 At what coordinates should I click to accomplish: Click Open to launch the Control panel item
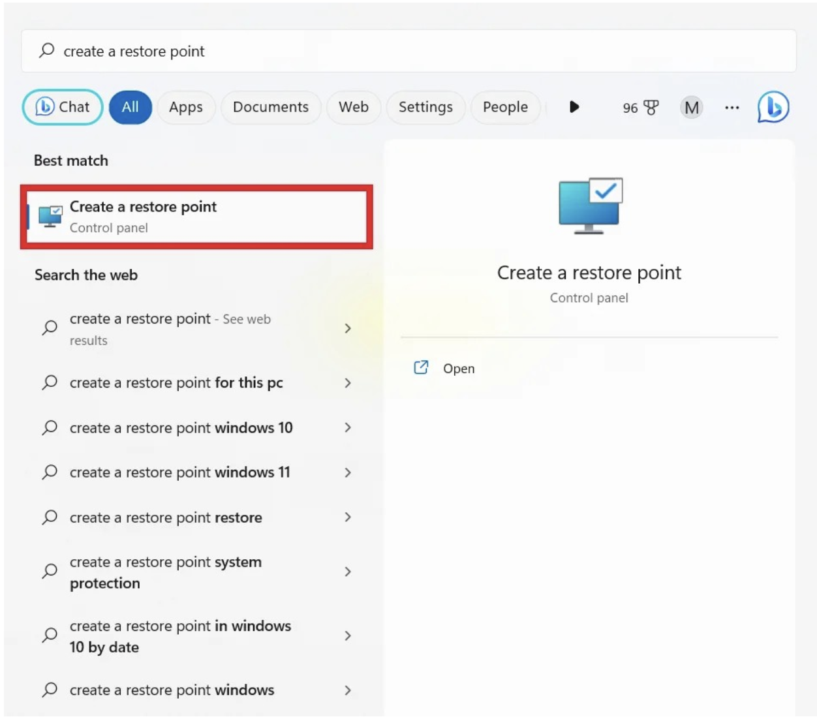point(458,368)
